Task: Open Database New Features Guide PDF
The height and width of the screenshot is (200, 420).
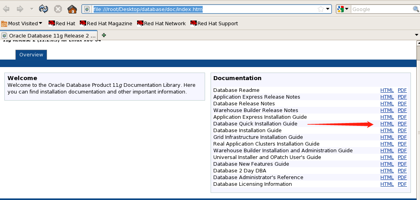Action: pos(402,164)
